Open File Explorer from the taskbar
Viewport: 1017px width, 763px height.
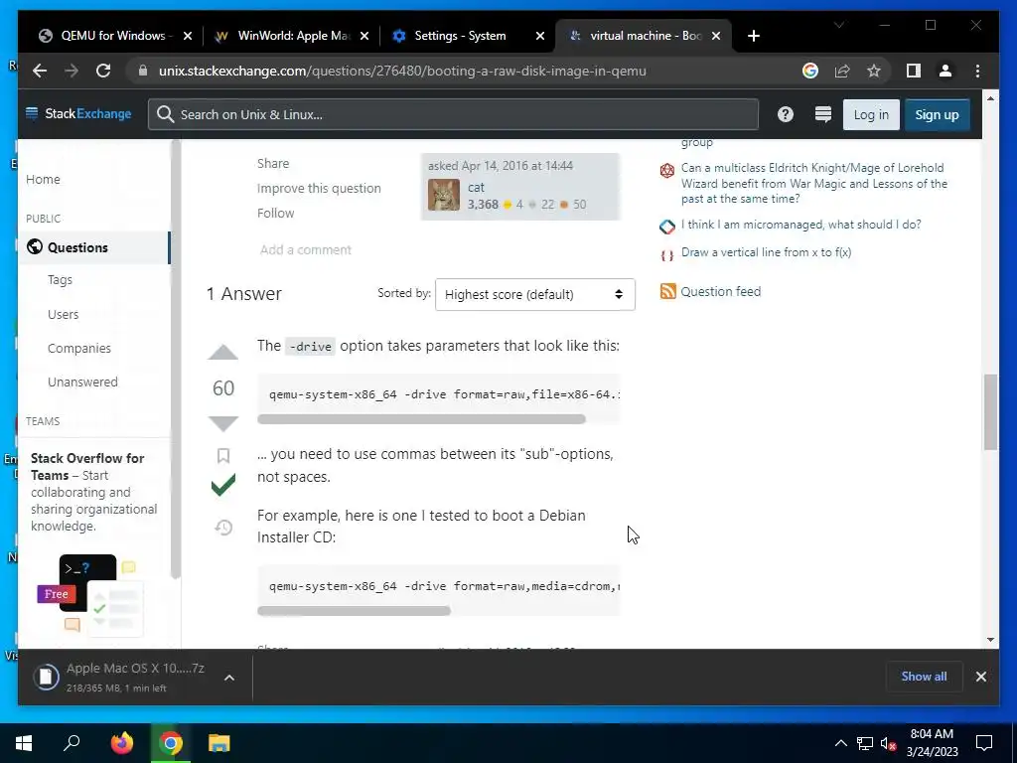[219, 743]
